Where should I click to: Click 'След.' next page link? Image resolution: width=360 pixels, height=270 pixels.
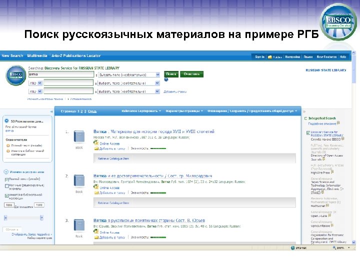click(92, 111)
